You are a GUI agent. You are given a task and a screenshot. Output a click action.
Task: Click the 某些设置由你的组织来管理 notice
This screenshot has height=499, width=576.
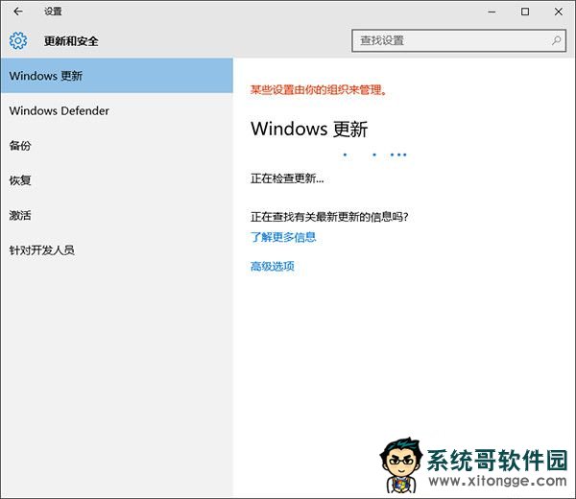(x=319, y=89)
